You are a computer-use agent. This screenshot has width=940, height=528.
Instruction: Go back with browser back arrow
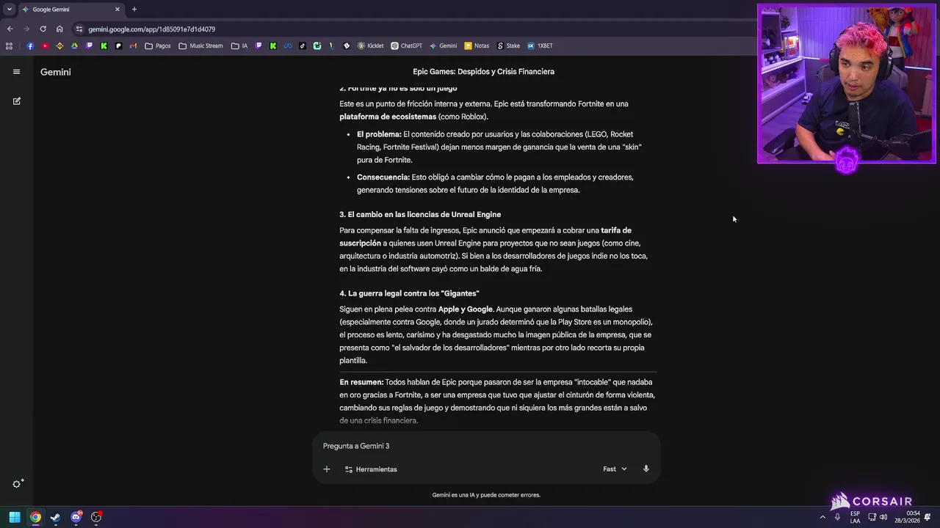[x=10, y=29]
